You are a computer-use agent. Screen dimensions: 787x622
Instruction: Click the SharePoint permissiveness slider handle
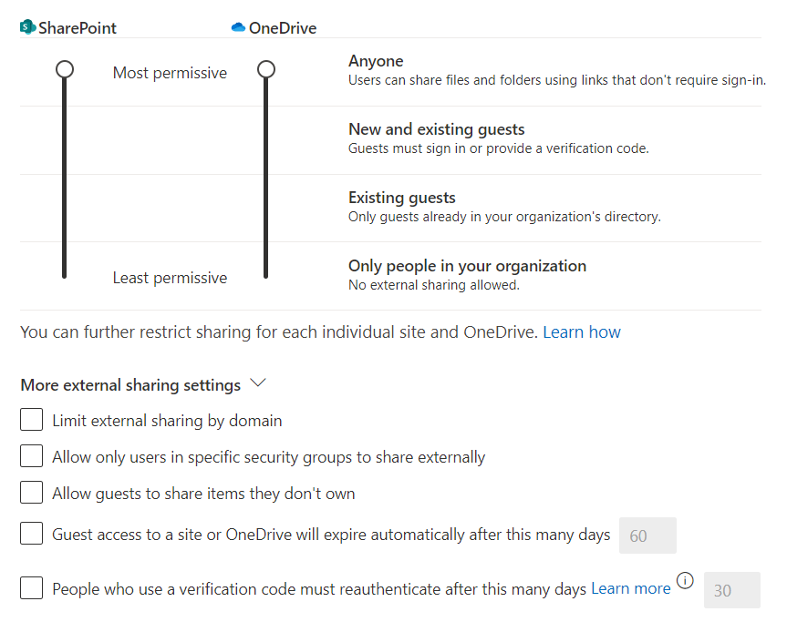64,68
